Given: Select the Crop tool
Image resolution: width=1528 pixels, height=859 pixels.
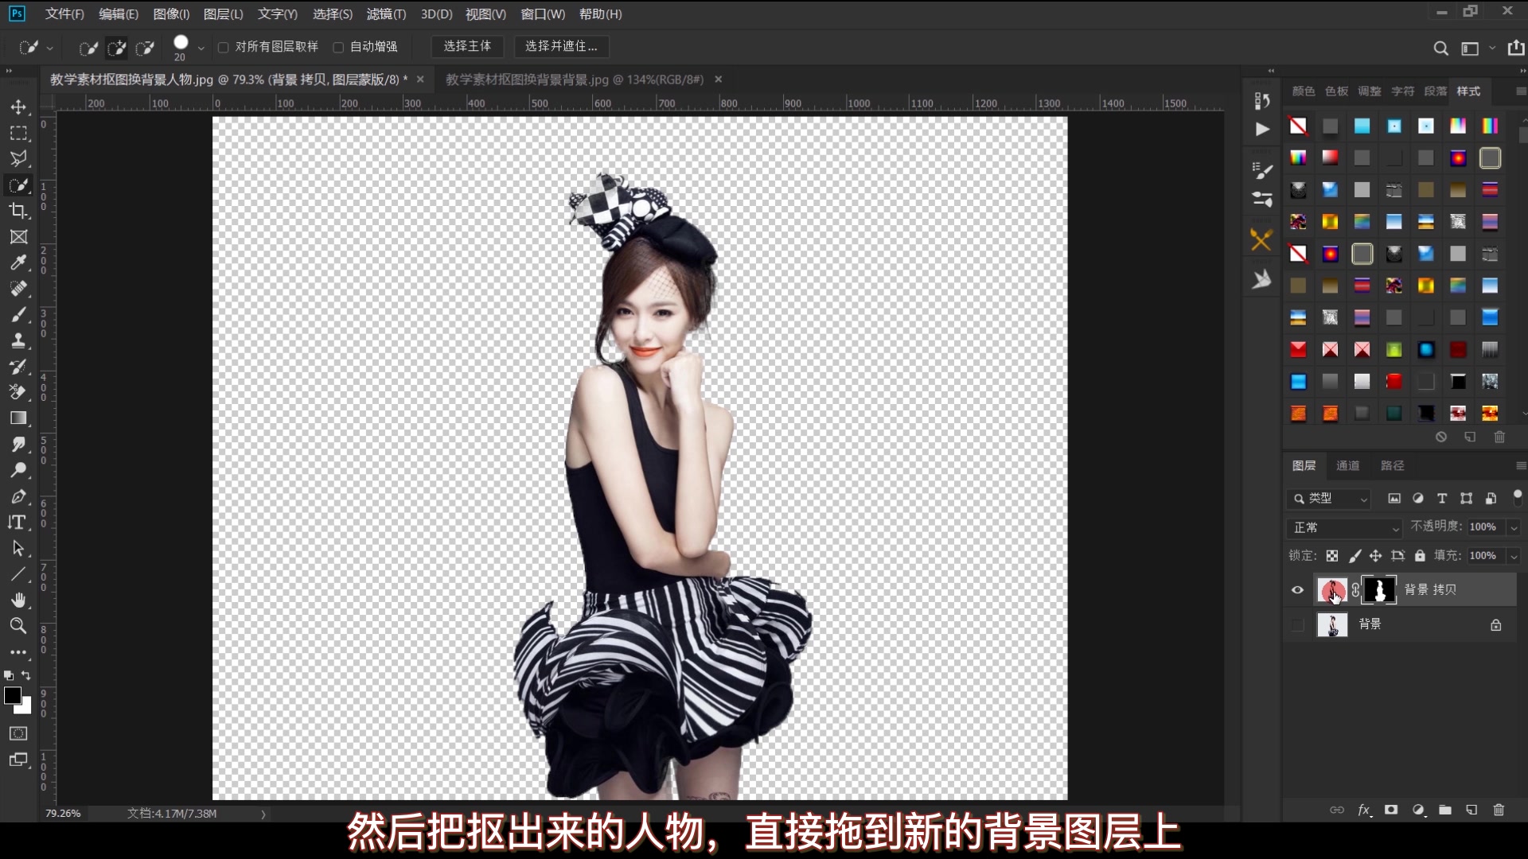Looking at the screenshot, I should [18, 211].
